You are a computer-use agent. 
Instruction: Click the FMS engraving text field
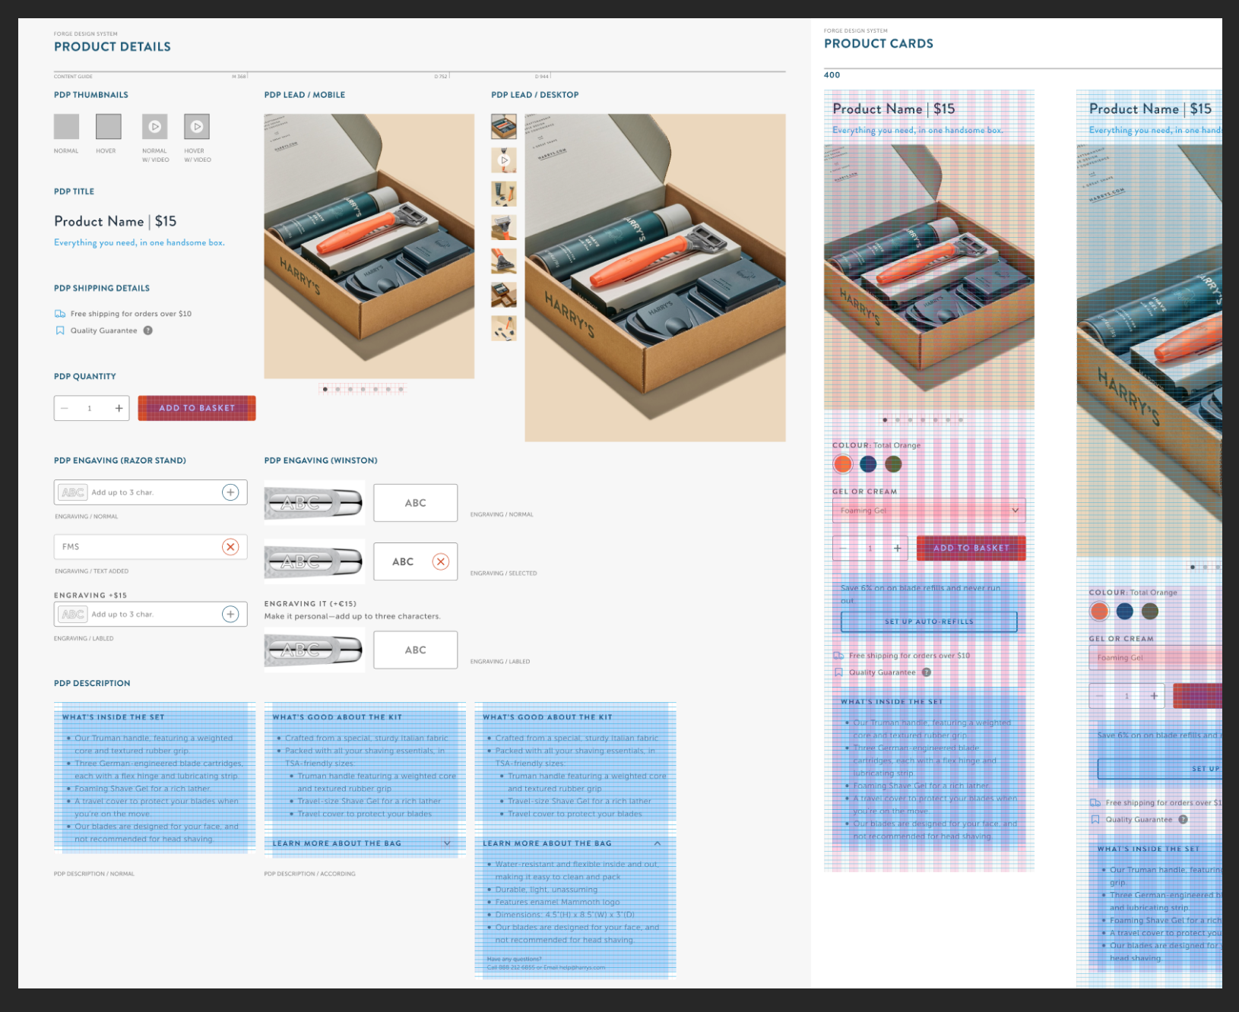[x=151, y=547]
